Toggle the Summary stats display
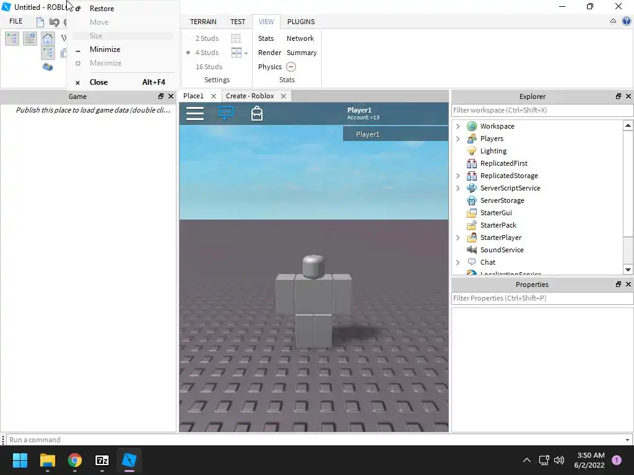Viewport: 634px width, 475px height. pyautogui.click(x=302, y=53)
